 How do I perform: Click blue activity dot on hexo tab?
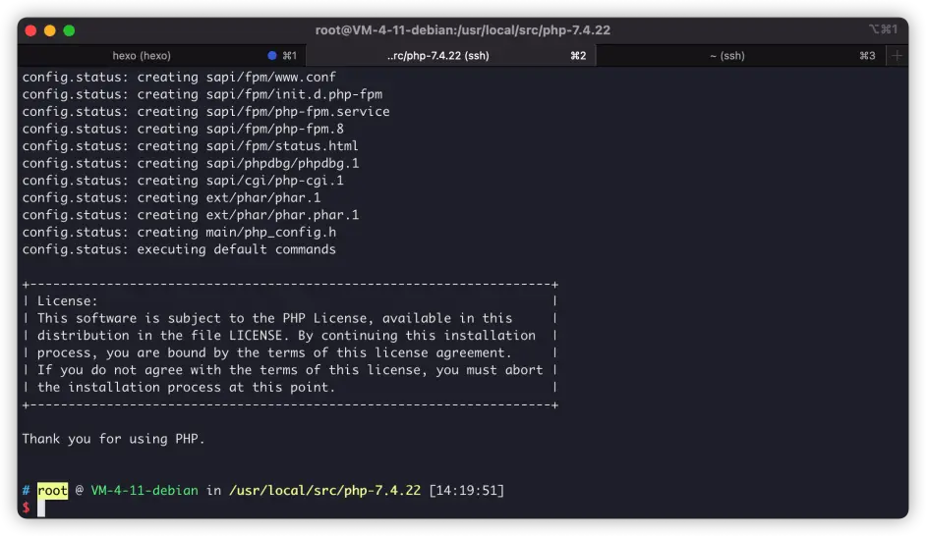tap(272, 55)
